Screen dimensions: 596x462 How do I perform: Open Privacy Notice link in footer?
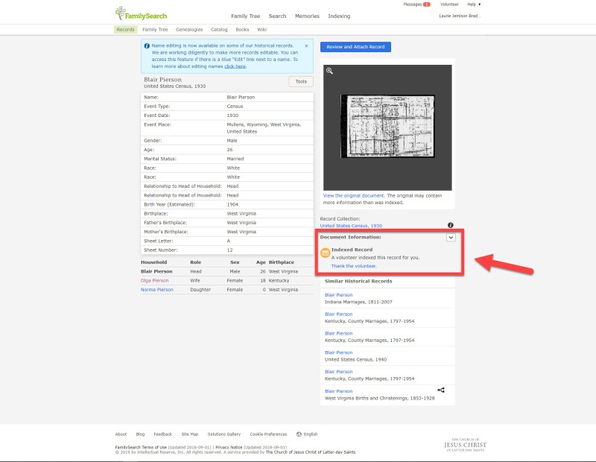click(x=229, y=448)
